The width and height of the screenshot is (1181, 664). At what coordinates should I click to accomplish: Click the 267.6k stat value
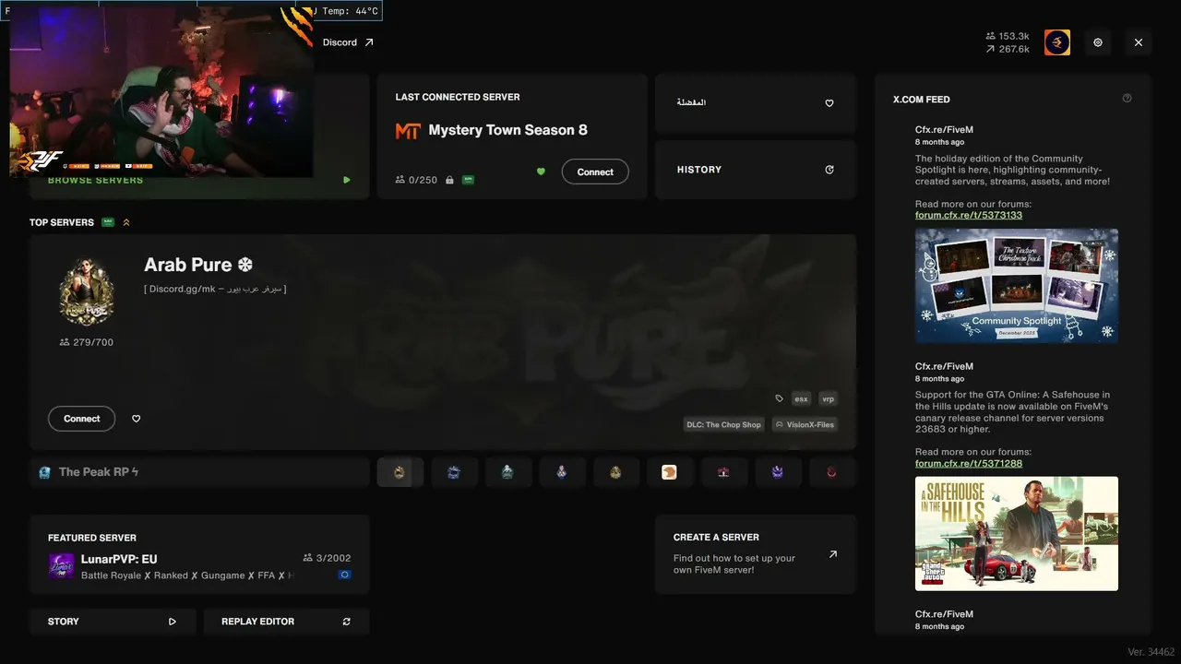(1013, 49)
